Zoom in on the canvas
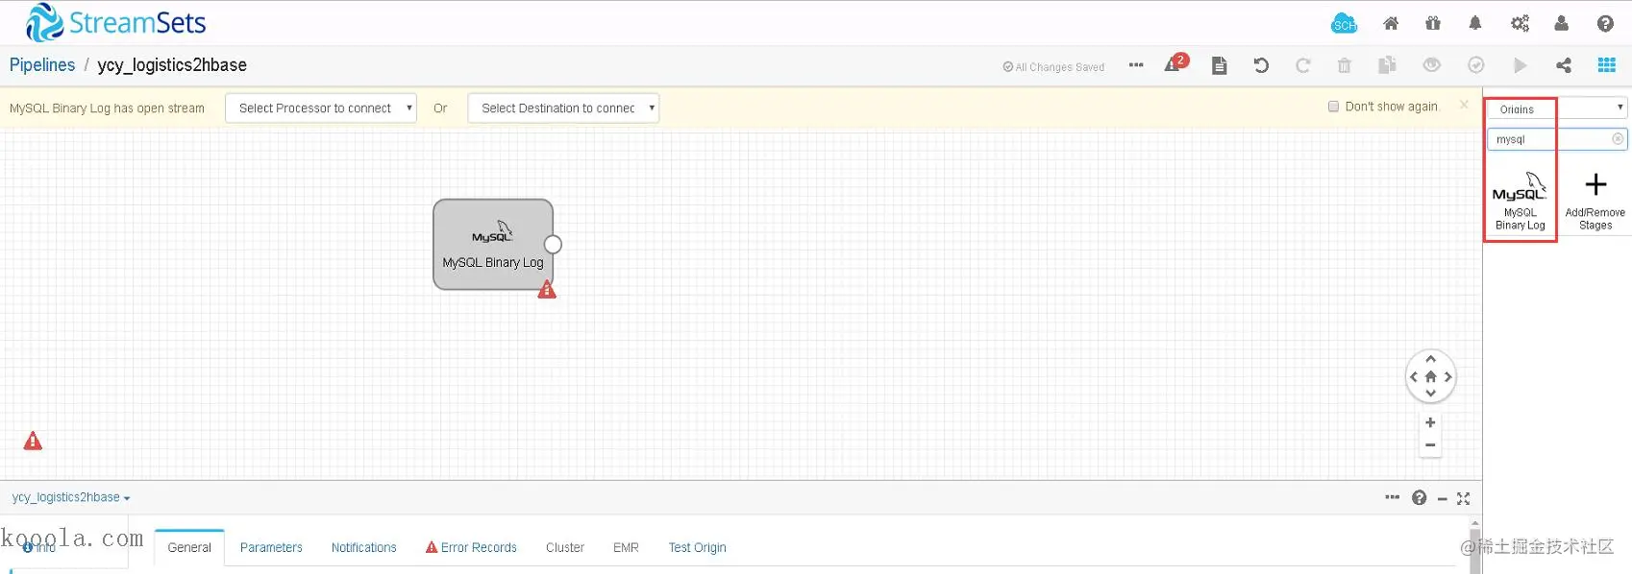Viewport: 1632px width, 574px height. (x=1430, y=422)
